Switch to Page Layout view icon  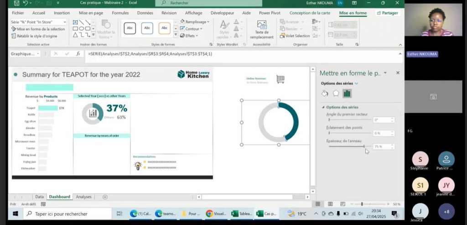pyautogui.click(x=330, y=204)
